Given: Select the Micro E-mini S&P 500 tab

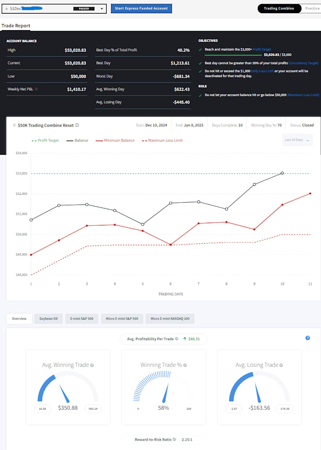Looking at the screenshot, I should click(x=122, y=318).
